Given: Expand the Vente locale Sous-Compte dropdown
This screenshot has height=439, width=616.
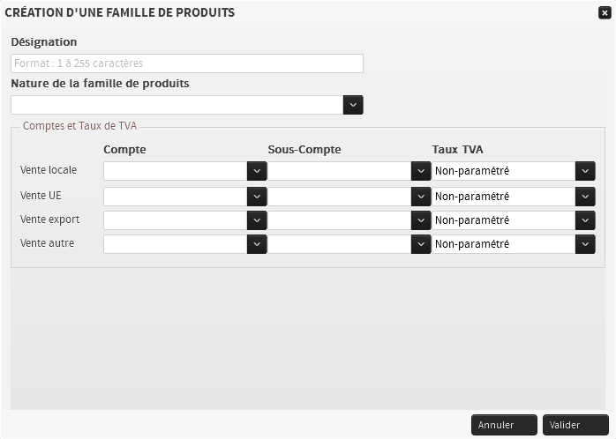Looking at the screenshot, I should click(421, 171).
